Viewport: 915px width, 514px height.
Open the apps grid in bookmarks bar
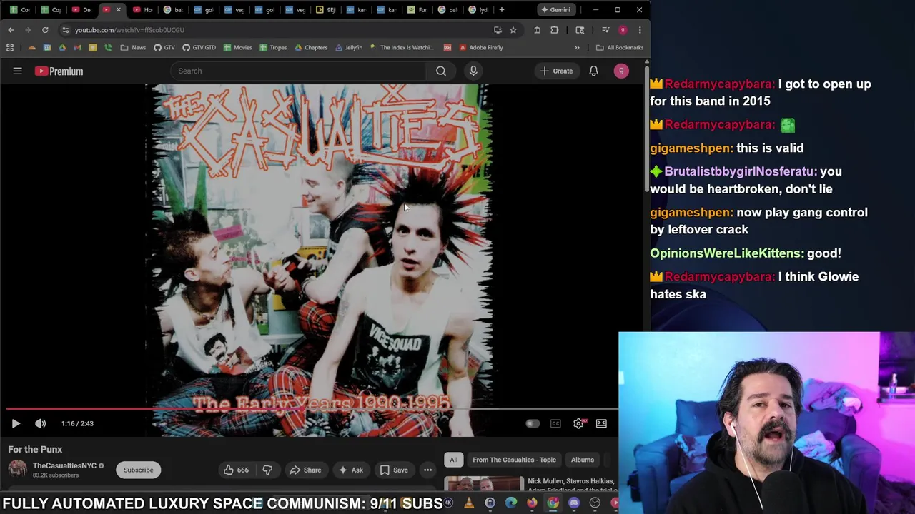pos(10,48)
